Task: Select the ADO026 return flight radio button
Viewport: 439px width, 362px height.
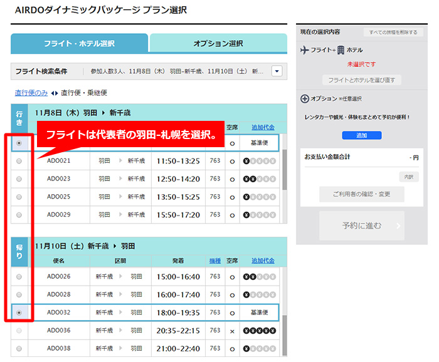Action: click(19, 277)
